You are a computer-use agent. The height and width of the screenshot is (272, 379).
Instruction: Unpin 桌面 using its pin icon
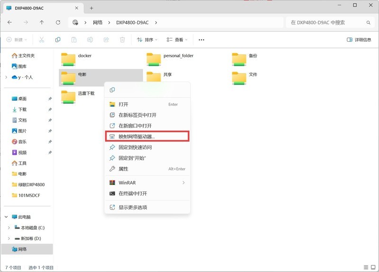coord(50,99)
